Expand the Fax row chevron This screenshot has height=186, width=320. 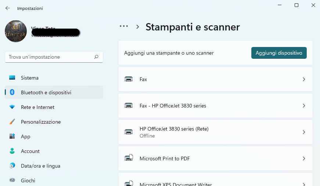[x=304, y=79]
